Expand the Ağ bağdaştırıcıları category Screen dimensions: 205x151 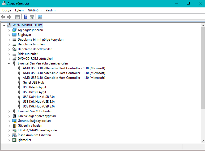pyautogui.click(x=9, y=30)
